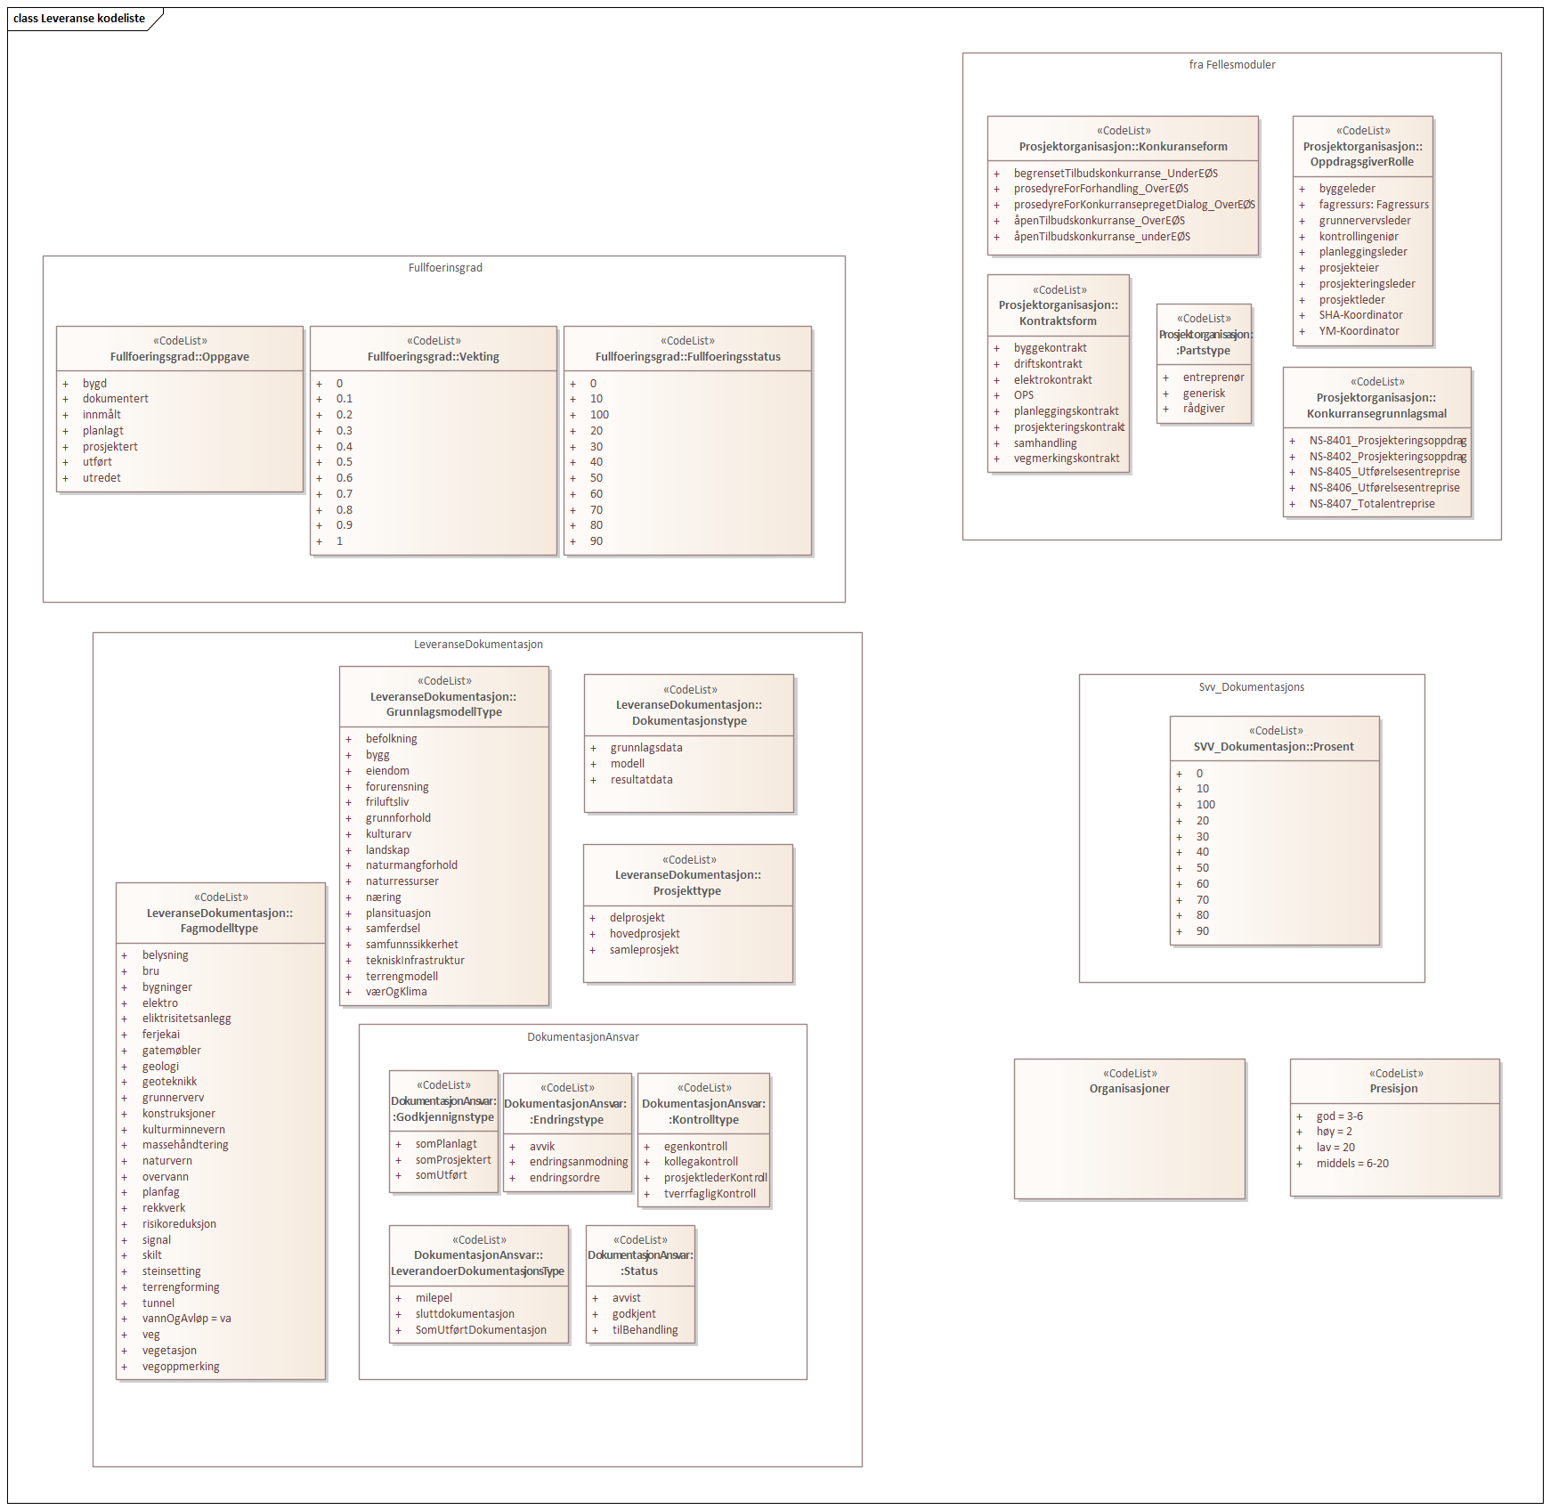Click the 'class Leveranse kodeliste' diagram label
This screenshot has width=1550, height=1510.
(79, 19)
